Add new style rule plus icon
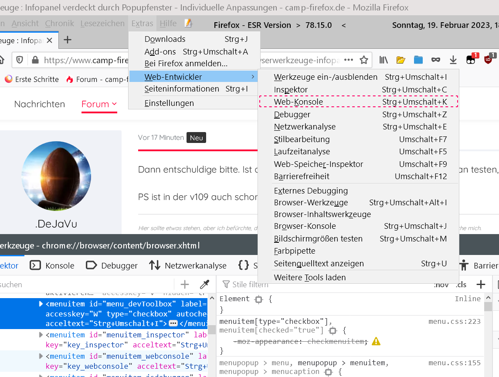499x377 pixels. (x=481, y=285)
